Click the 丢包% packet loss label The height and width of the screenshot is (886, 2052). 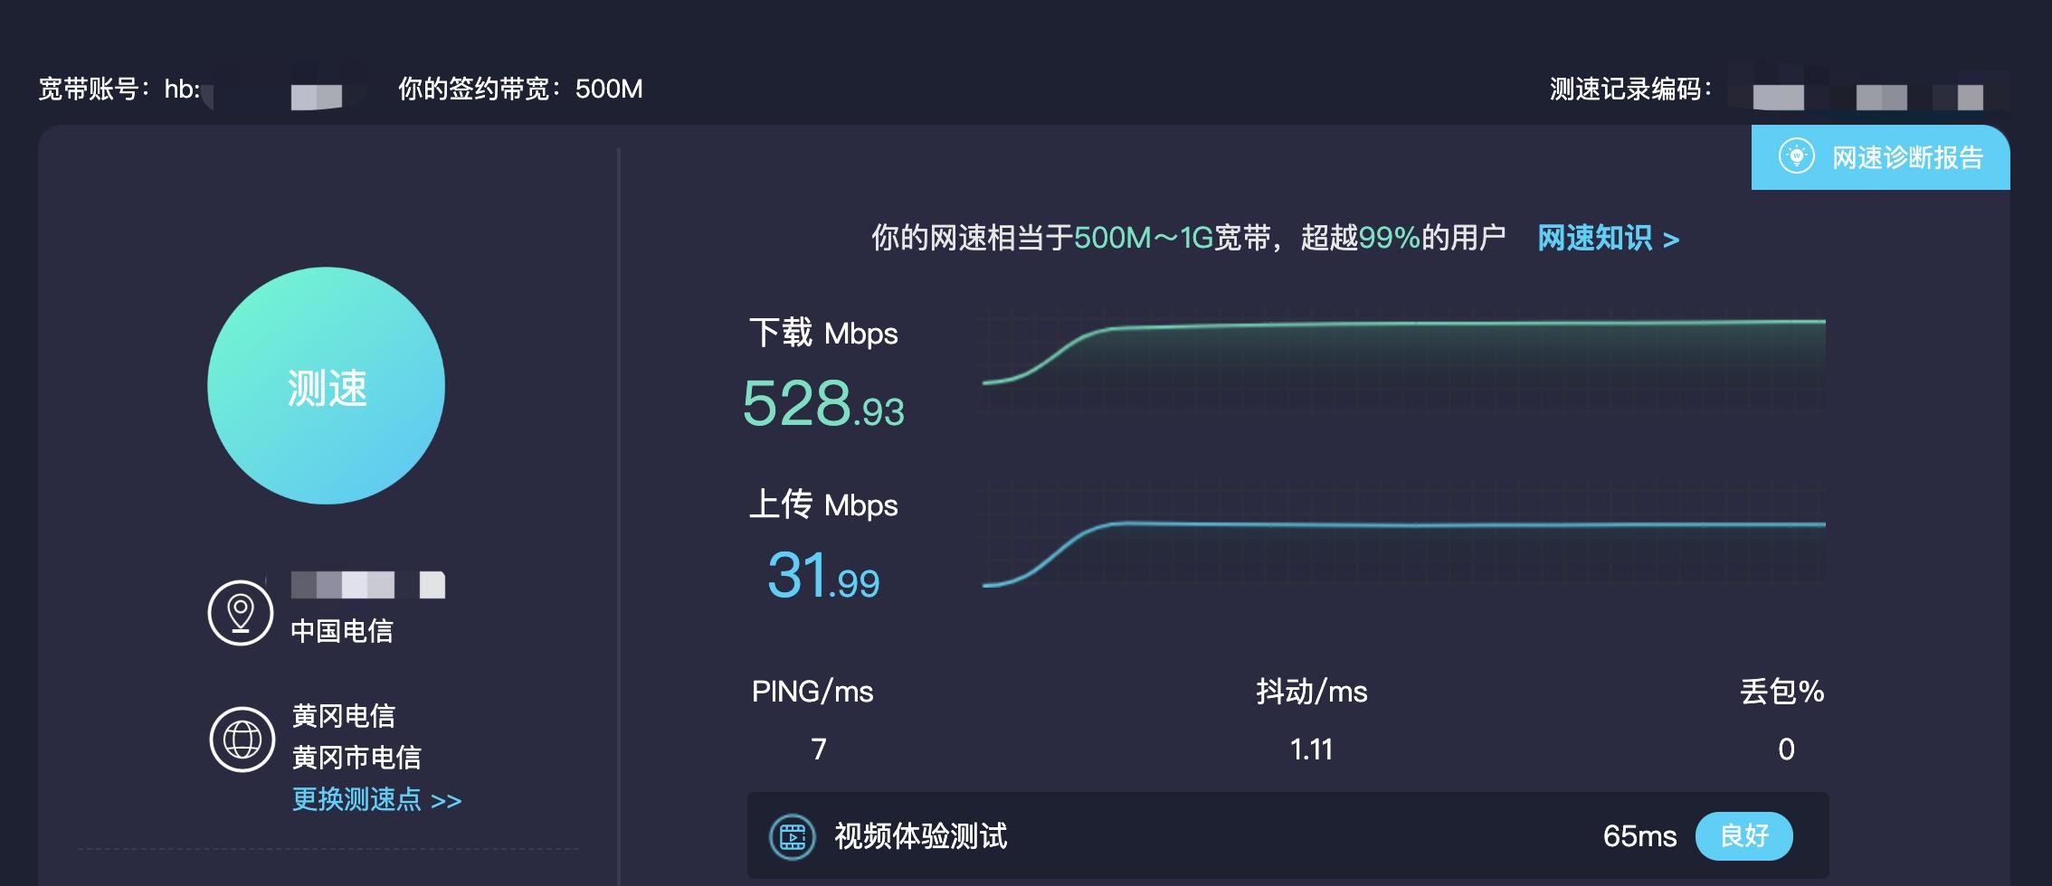(x=1781, y=692)
